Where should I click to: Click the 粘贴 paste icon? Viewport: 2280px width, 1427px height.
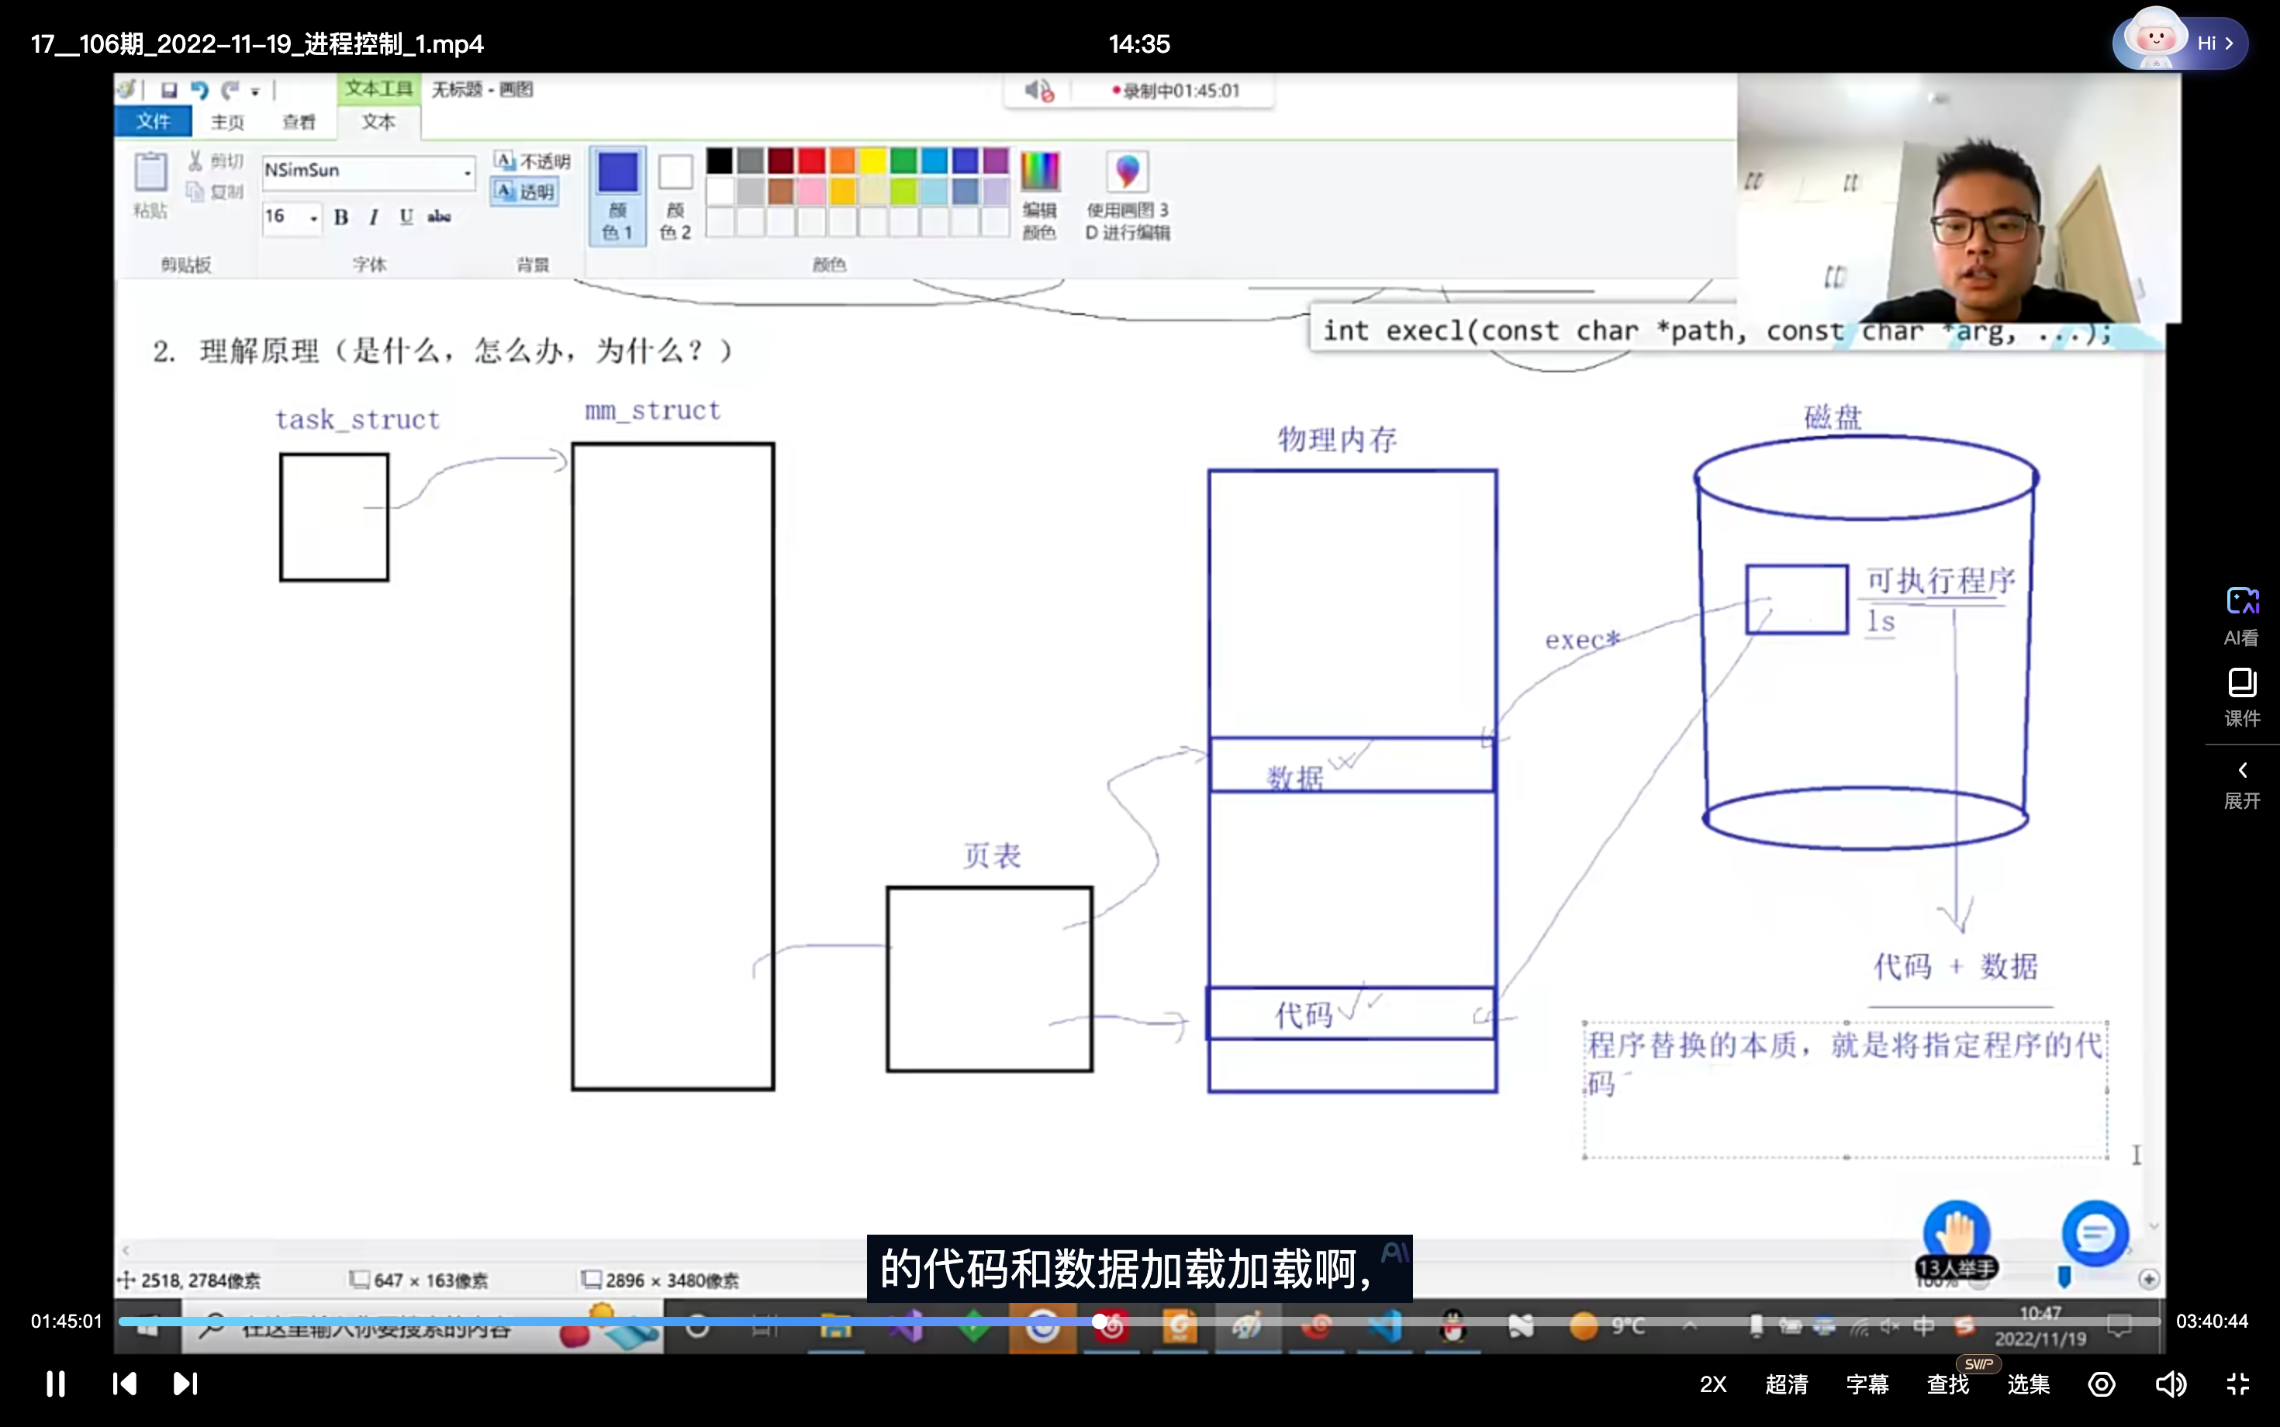150,185
